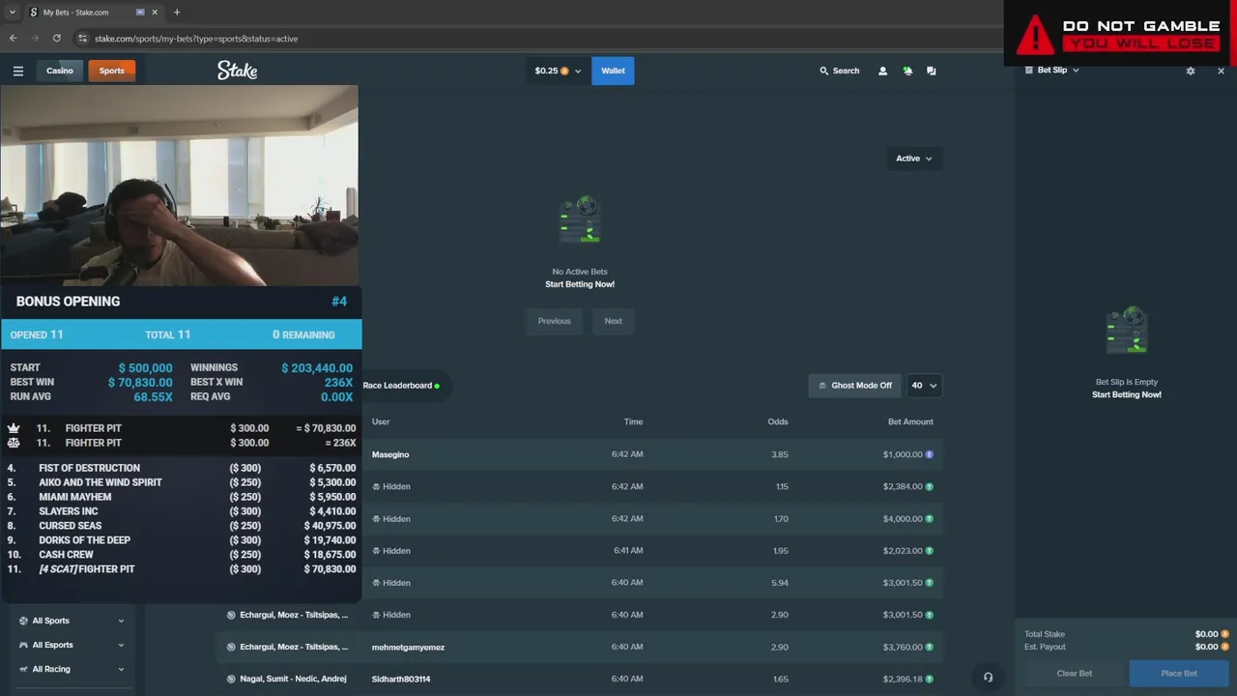Click the 1.95 odds value
The image size is (1237, 696).
click(780, 551)
